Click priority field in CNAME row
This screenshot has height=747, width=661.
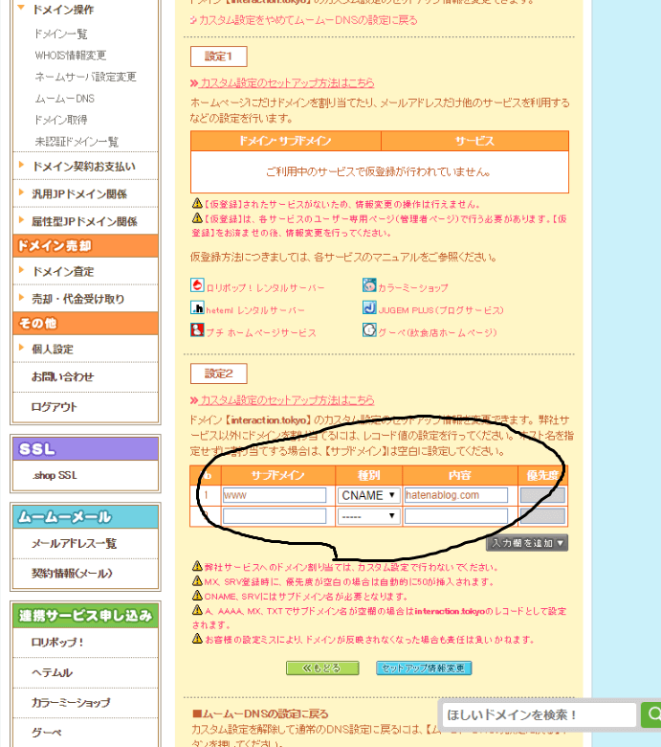point(542,495)
